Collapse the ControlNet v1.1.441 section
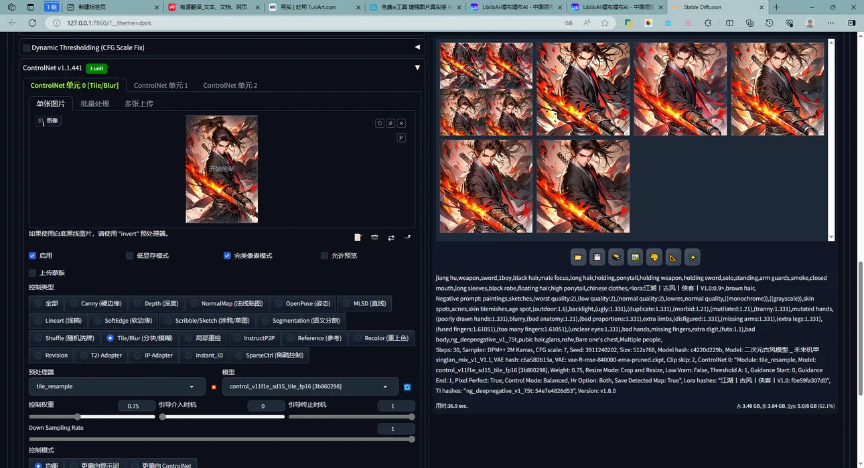This screenshot has width=864, height=468. (417, 68)
